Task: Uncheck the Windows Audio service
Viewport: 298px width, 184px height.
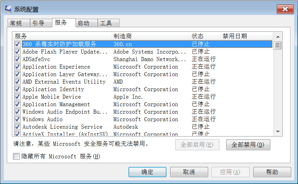Action: (17, 119)
